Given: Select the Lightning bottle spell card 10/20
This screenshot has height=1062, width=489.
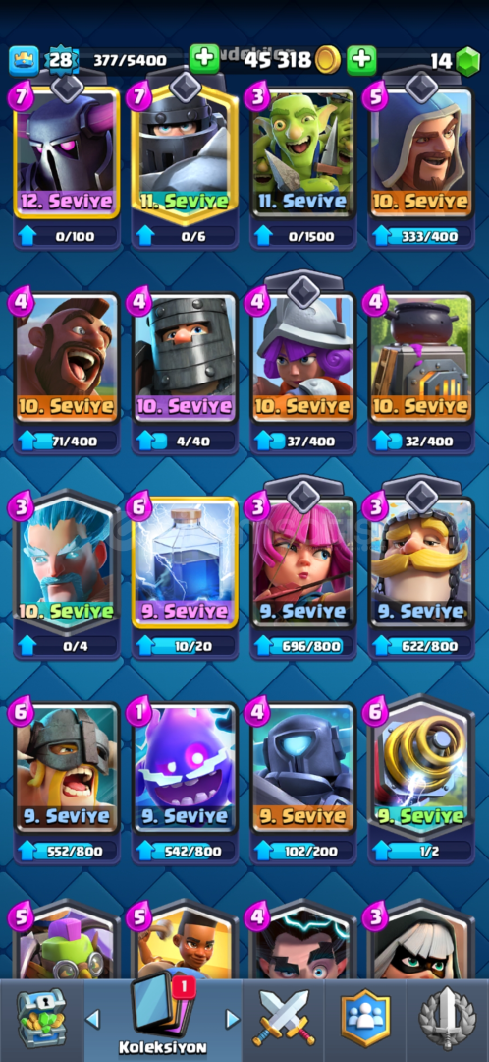Looking at the screenshot, I should pyautogui.click(x=185, y=562).
